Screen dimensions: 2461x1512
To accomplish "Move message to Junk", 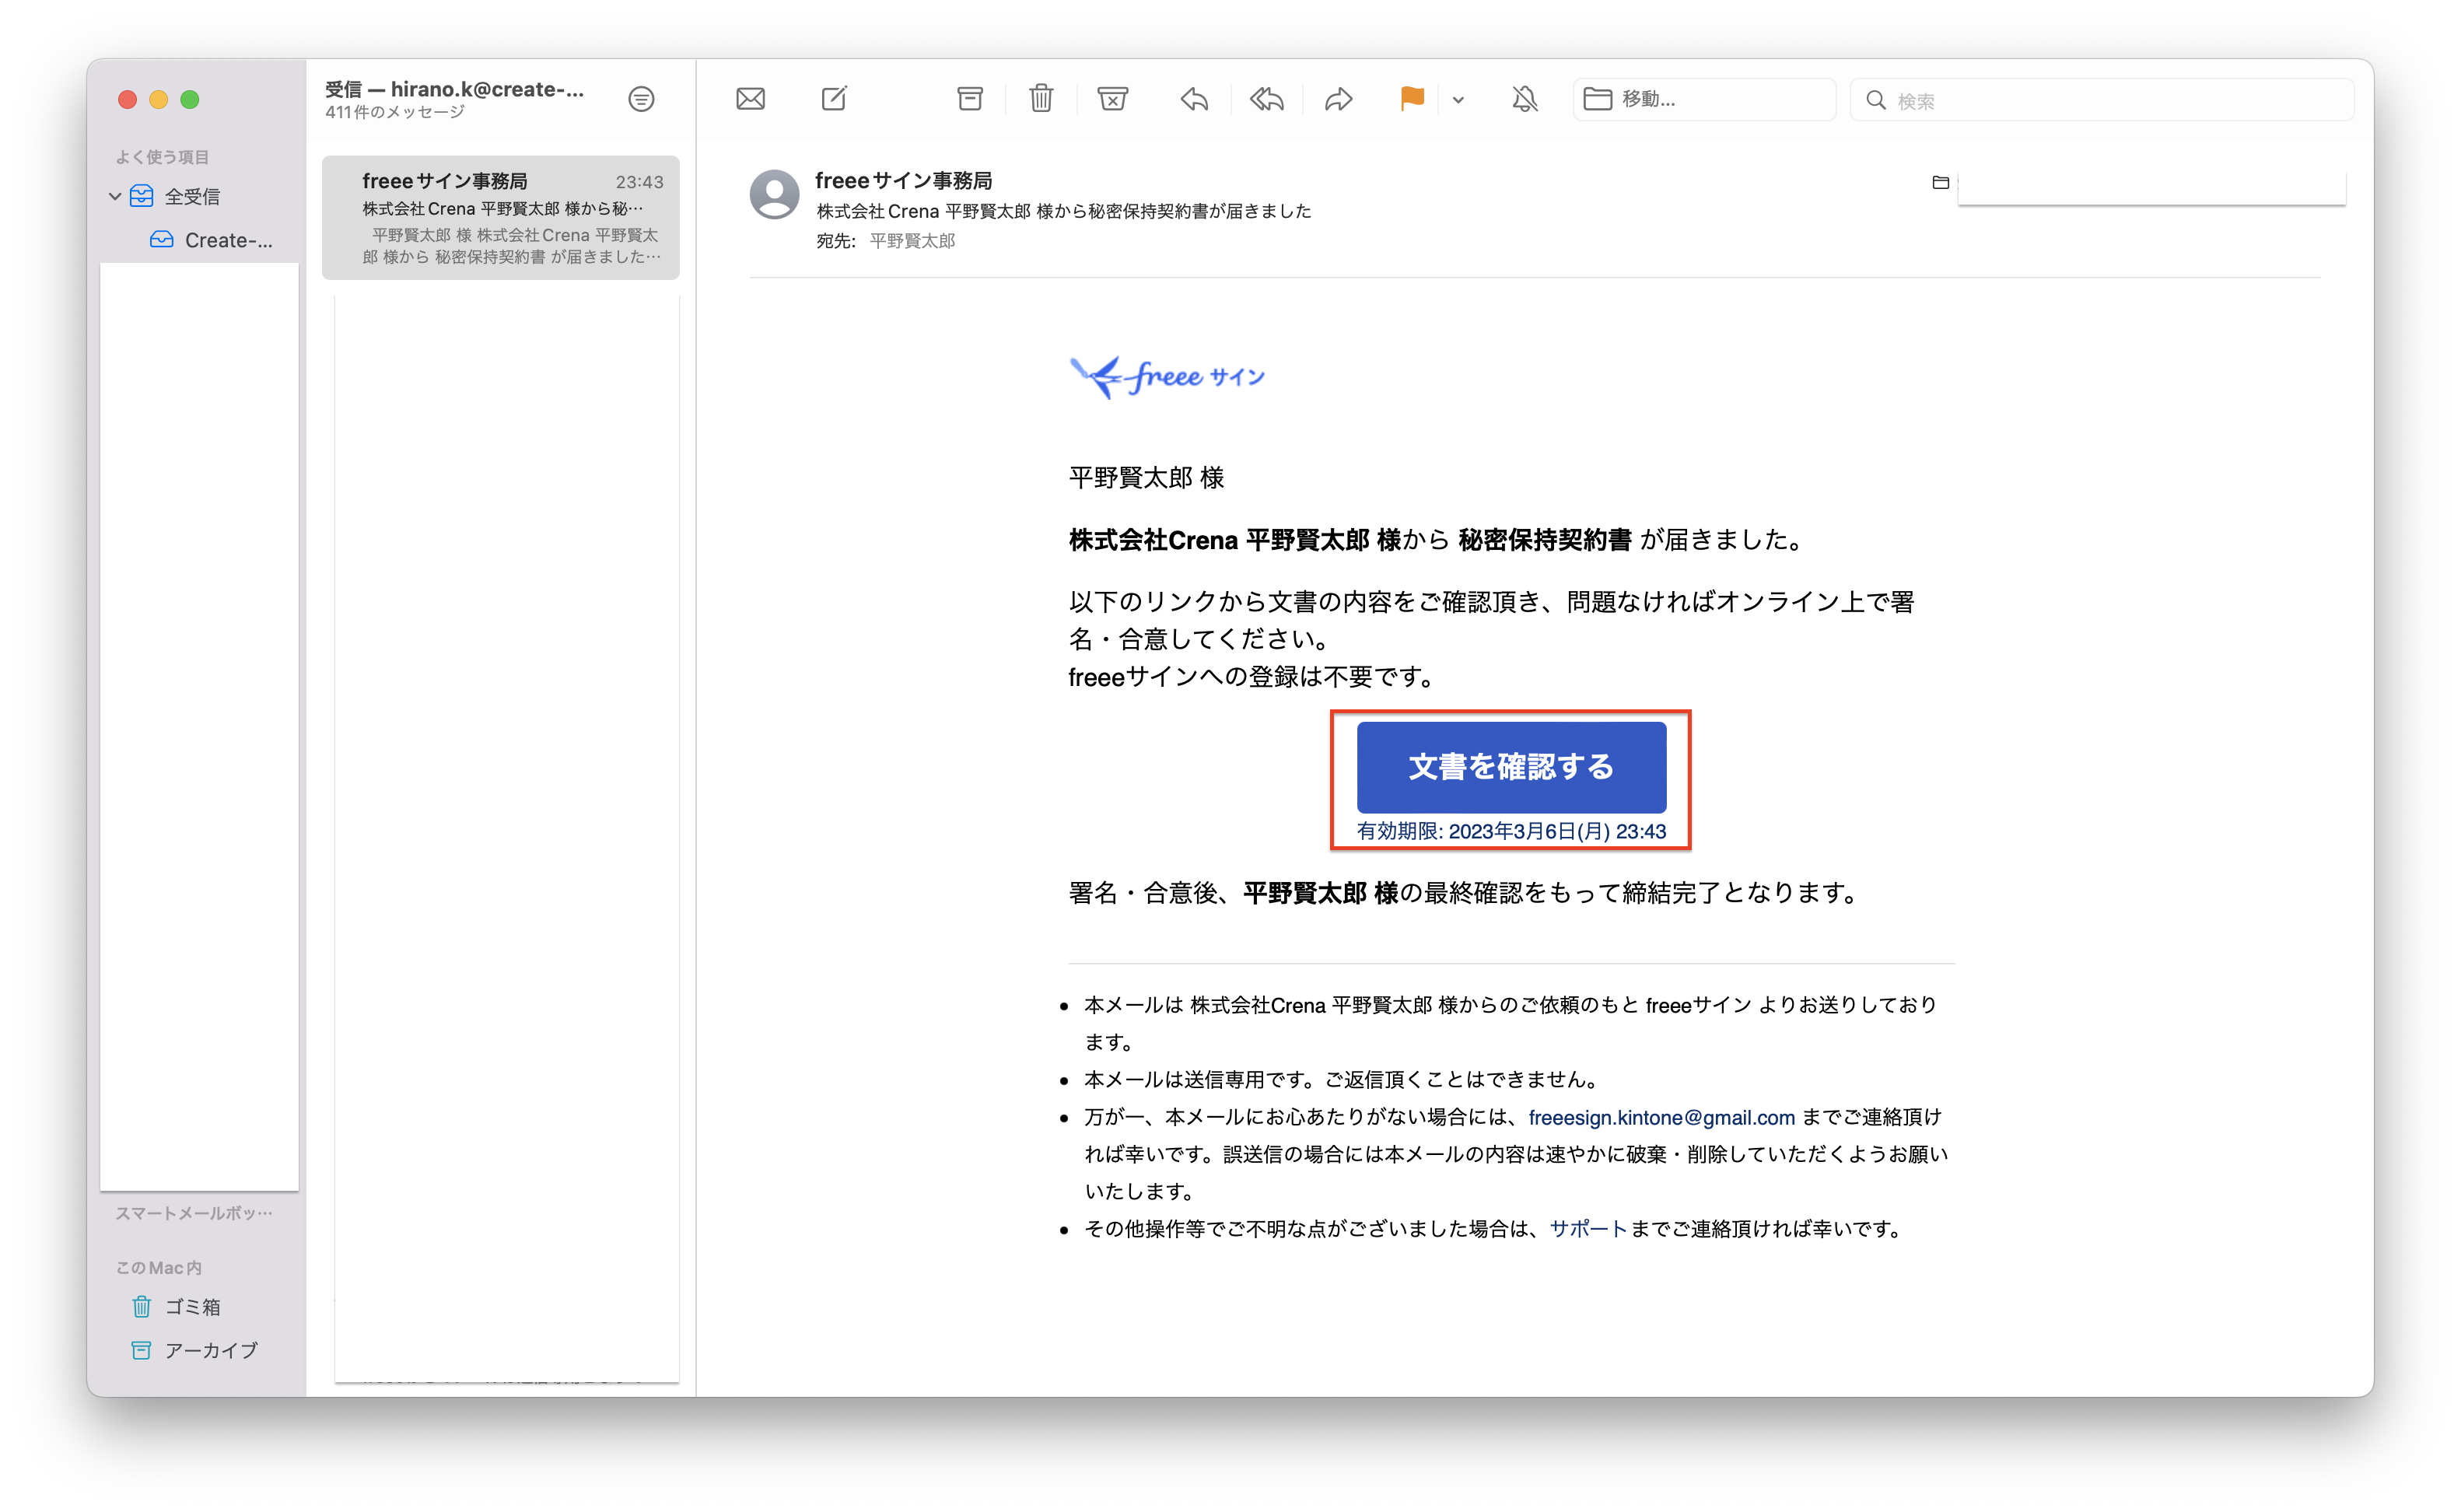I will [x=1112, y=99].
